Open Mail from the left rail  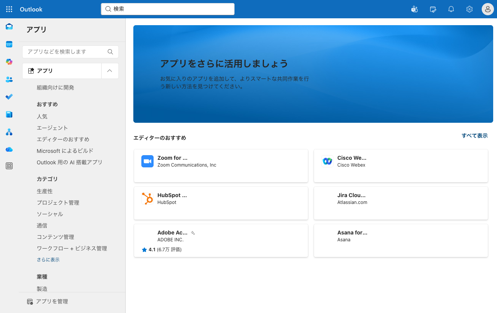tap(9, 27)
